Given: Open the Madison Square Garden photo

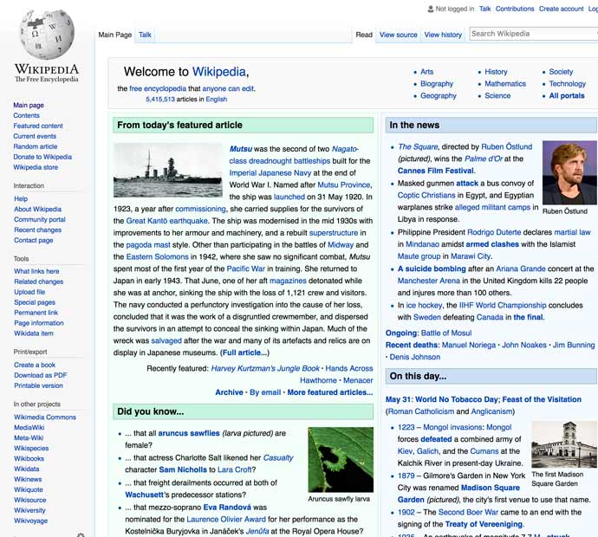Looking at the screenshot, I should pos(564,444).
